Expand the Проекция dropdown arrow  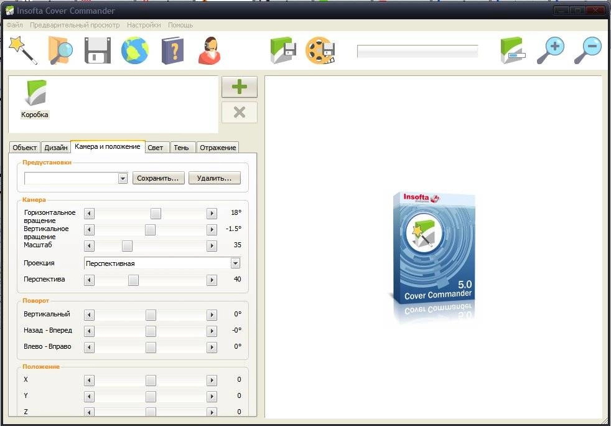[x=235, y=263]
